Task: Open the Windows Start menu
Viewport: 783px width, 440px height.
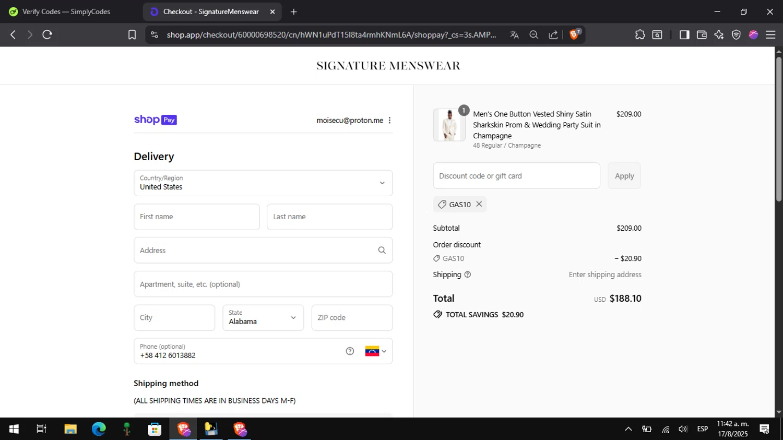Action: [x=14, y=429]
